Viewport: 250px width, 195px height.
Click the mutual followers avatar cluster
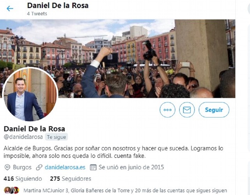click(x=11, y=190)
